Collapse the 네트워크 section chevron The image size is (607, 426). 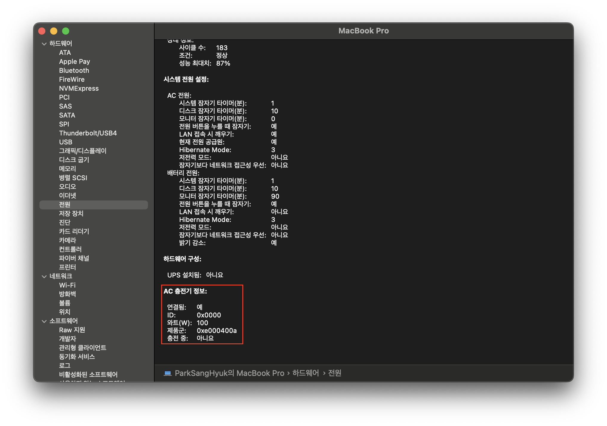(x=44, y=277)
